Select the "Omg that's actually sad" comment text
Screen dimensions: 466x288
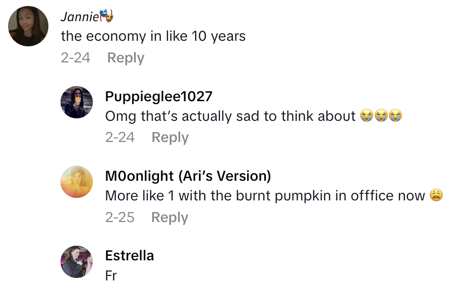tap(230, 116)
